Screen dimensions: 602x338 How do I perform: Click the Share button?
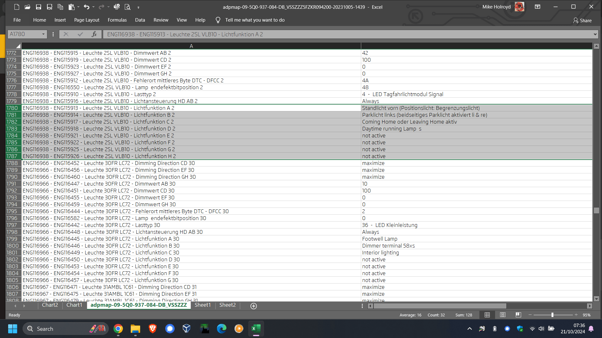tap(582, 20)
